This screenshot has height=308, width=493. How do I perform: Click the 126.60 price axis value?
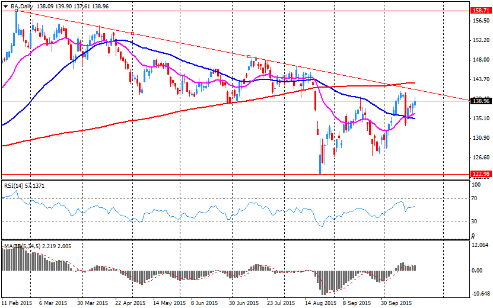pyautogui.click(x=481, y=158)
